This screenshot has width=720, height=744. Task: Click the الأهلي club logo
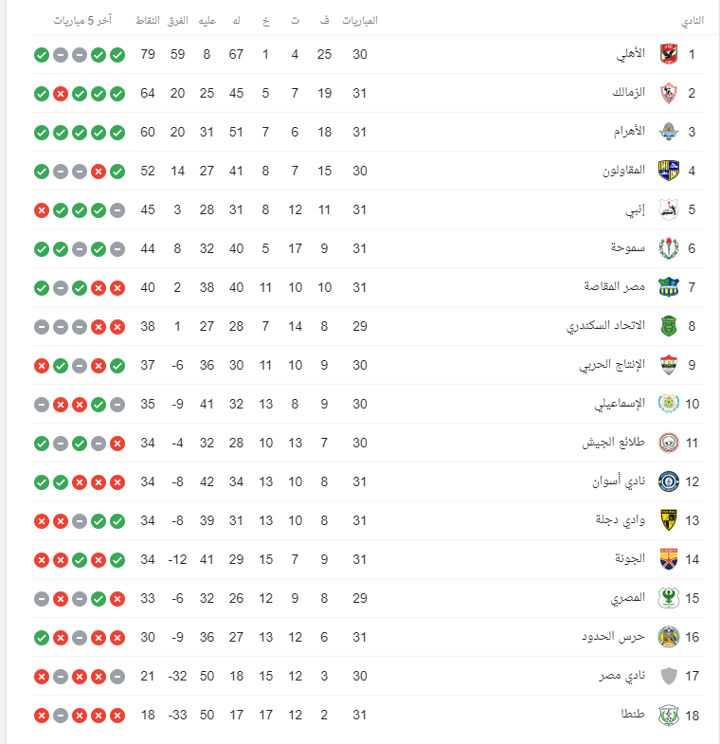pos(669,55)
